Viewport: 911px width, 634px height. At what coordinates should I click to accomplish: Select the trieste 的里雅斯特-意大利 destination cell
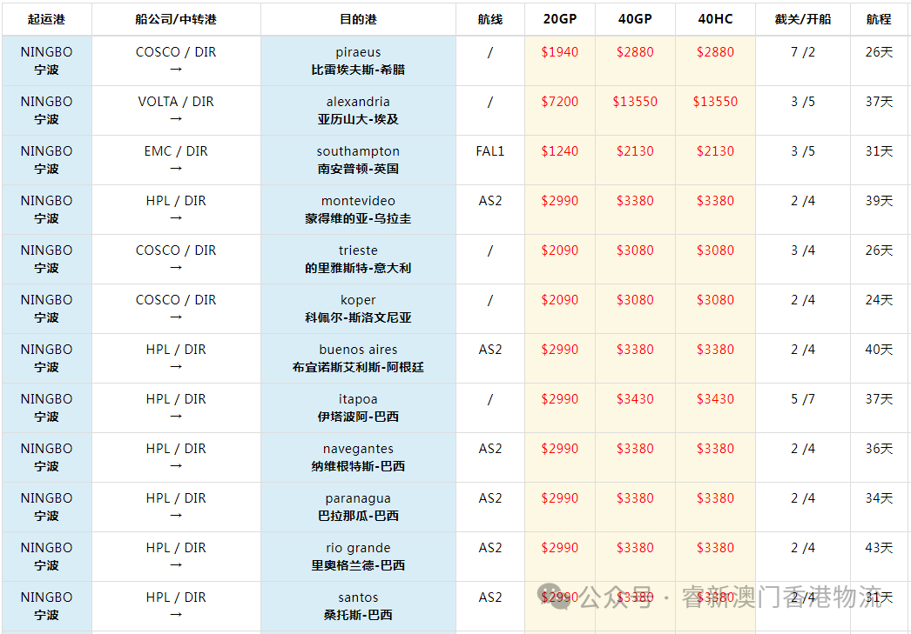pyautogui.click(x=358, y=259)
